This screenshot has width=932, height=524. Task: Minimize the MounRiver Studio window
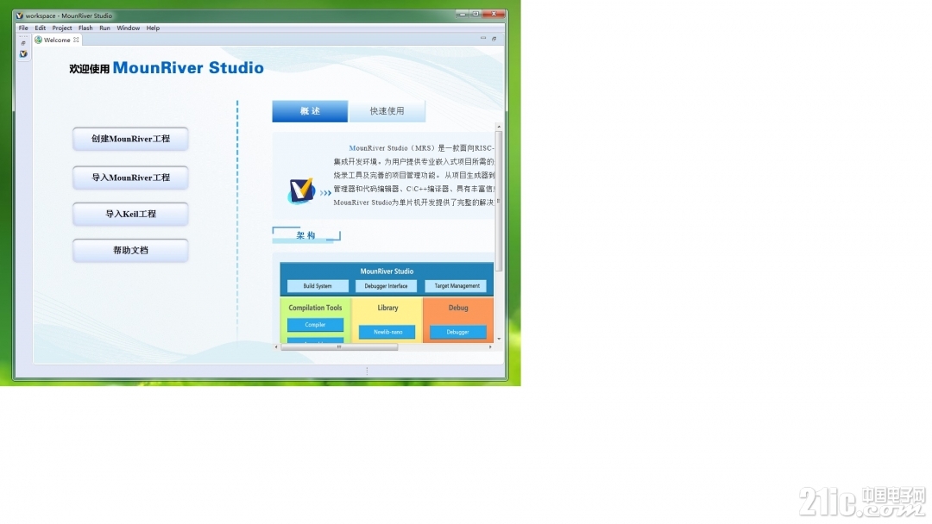point(462,14)
